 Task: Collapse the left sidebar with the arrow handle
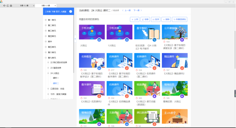[75, 39]
